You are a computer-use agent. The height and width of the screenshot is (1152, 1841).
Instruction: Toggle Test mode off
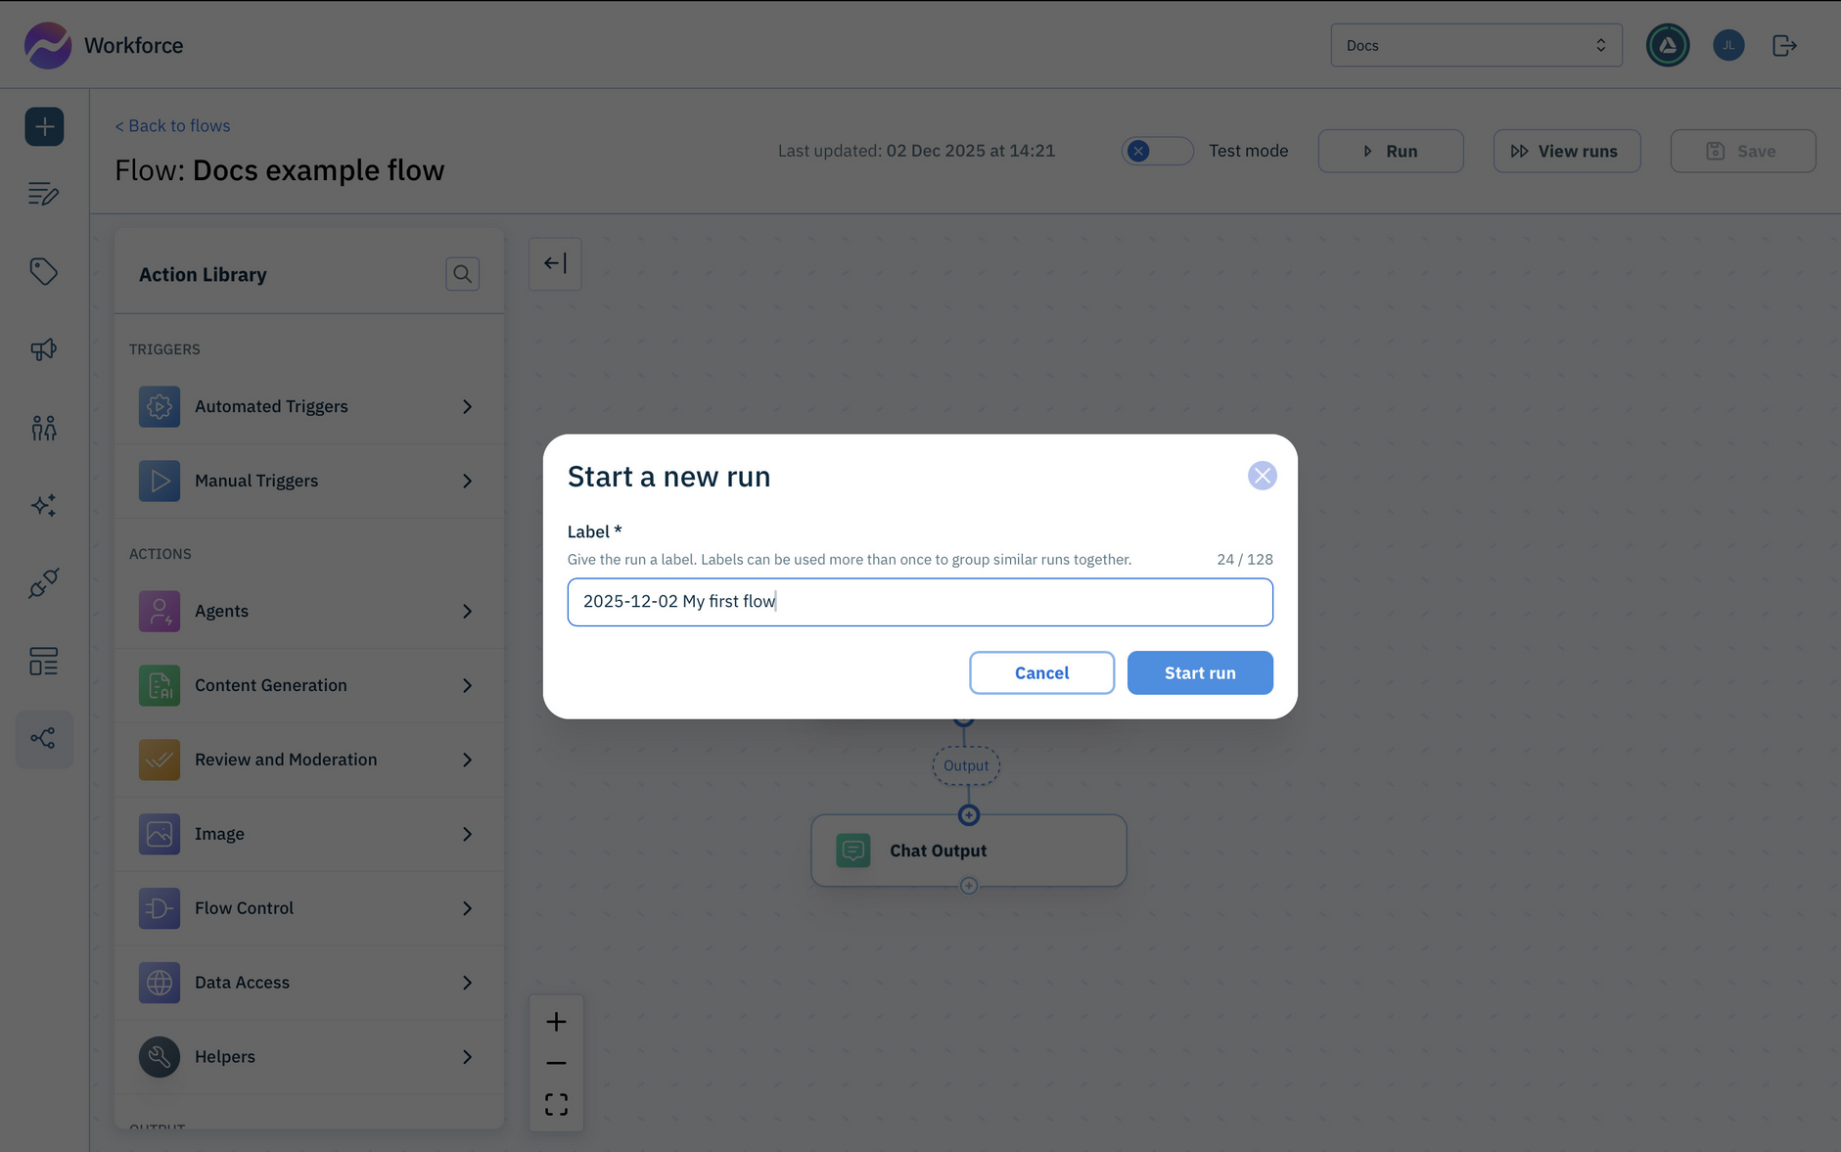point(1157,151)
